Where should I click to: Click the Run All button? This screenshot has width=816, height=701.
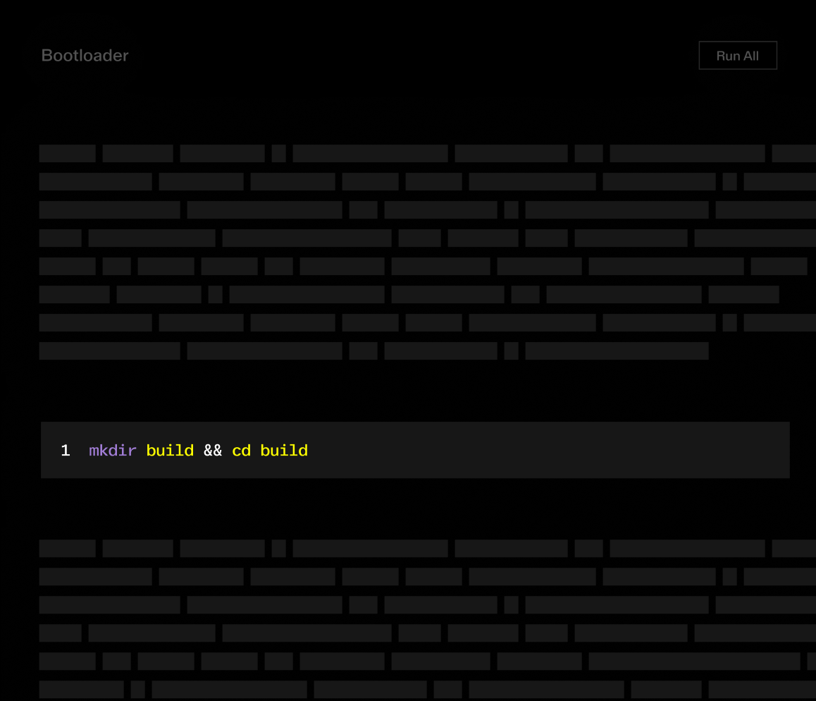click(x=737, y=56)
